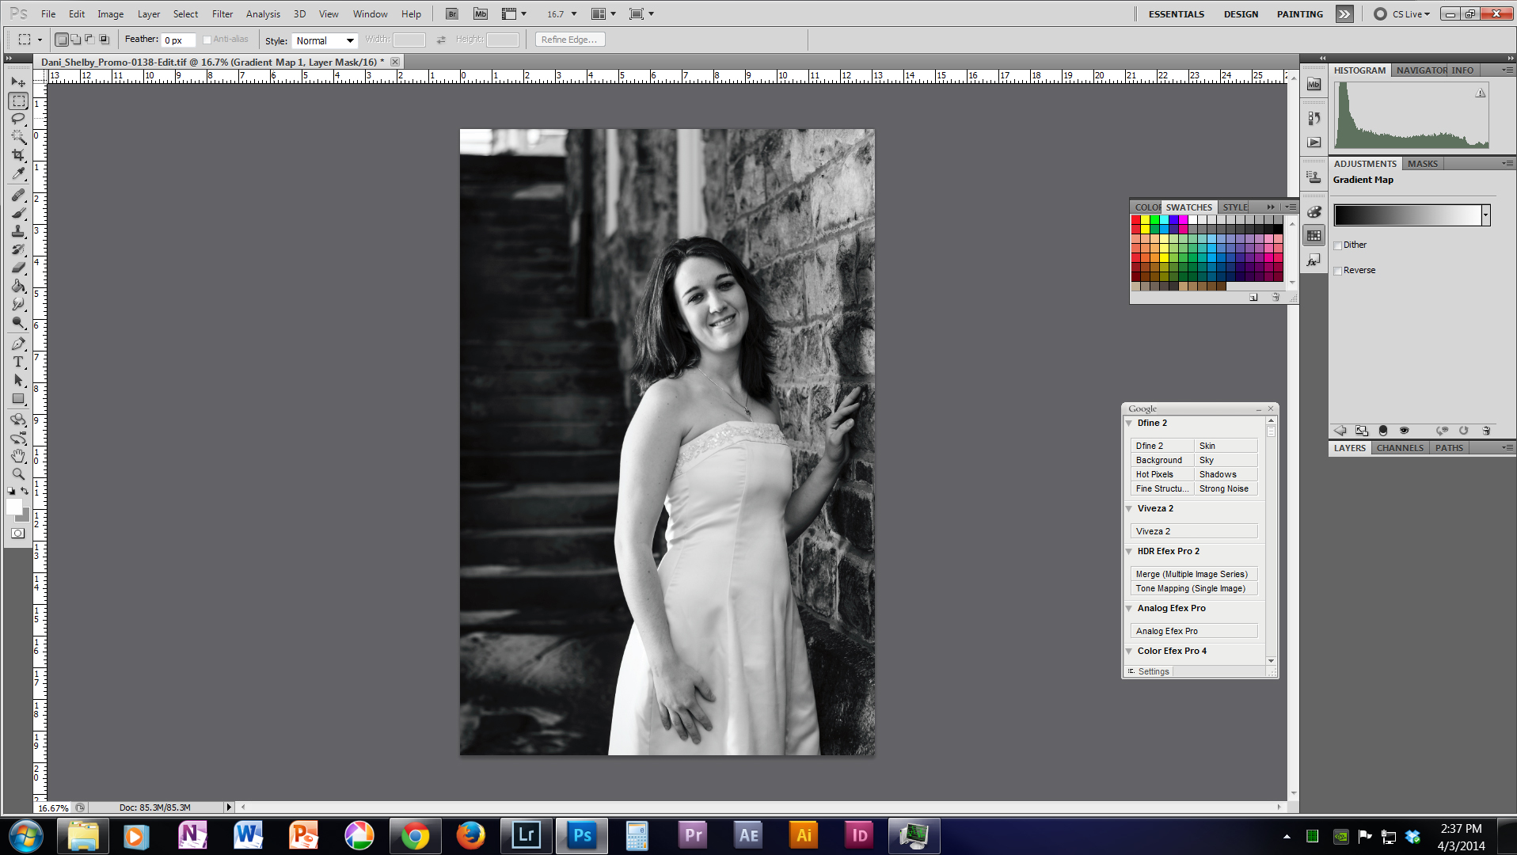Collapse the Dfine 2 section

tap(1129, 424)
